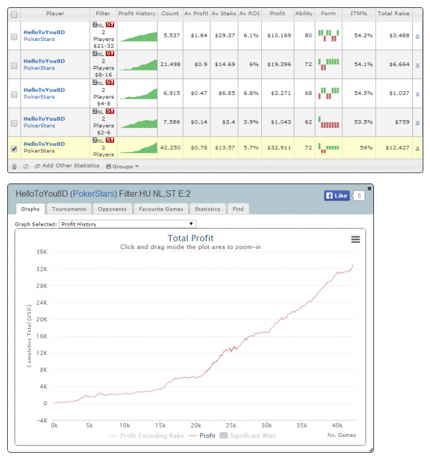Sort by Av ROI column header
The image size is (430, 462).
[249, 14]
